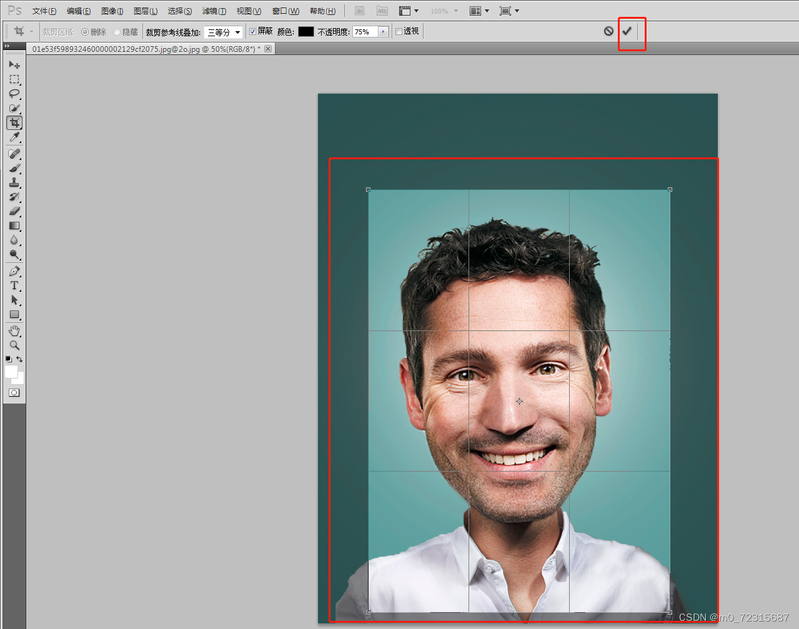The width and height of the screenshot is (799, 629).
Task: Select the Quick Selection tool
Action: [x=14, y=108]
